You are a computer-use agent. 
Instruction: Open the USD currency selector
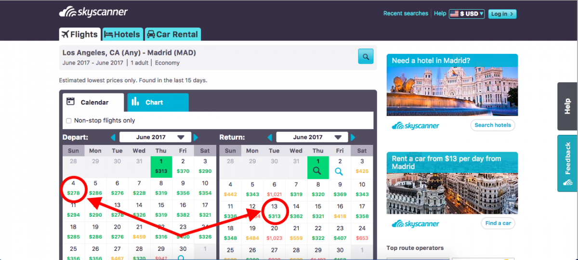pos(466,14)
